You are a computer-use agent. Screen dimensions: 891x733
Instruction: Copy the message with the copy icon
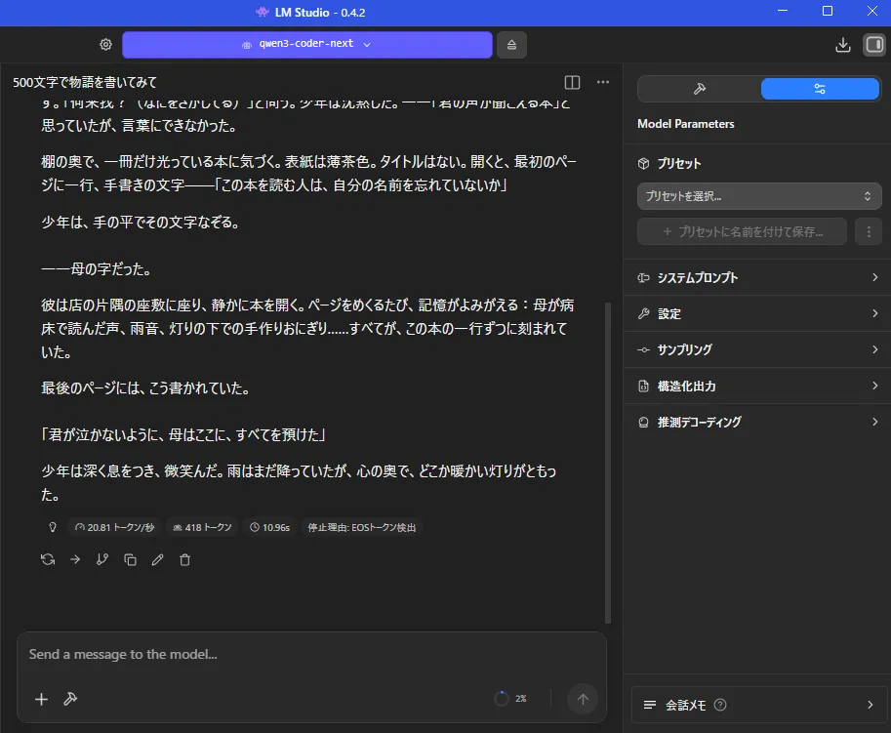point(130,559)
